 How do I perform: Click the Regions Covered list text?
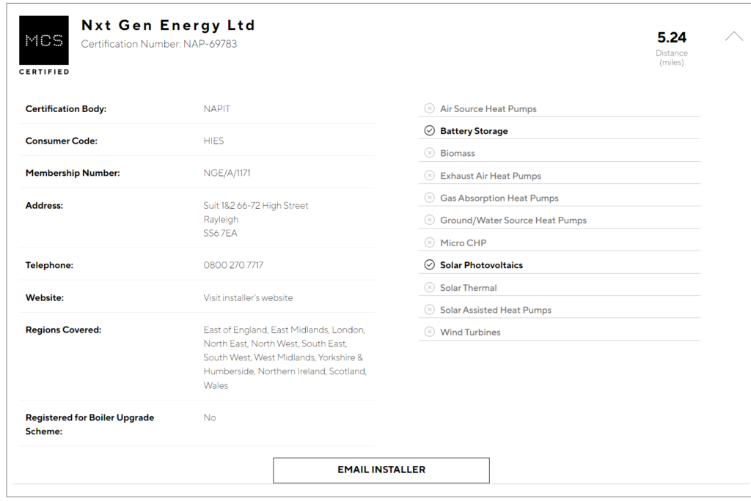pos(285,357)
